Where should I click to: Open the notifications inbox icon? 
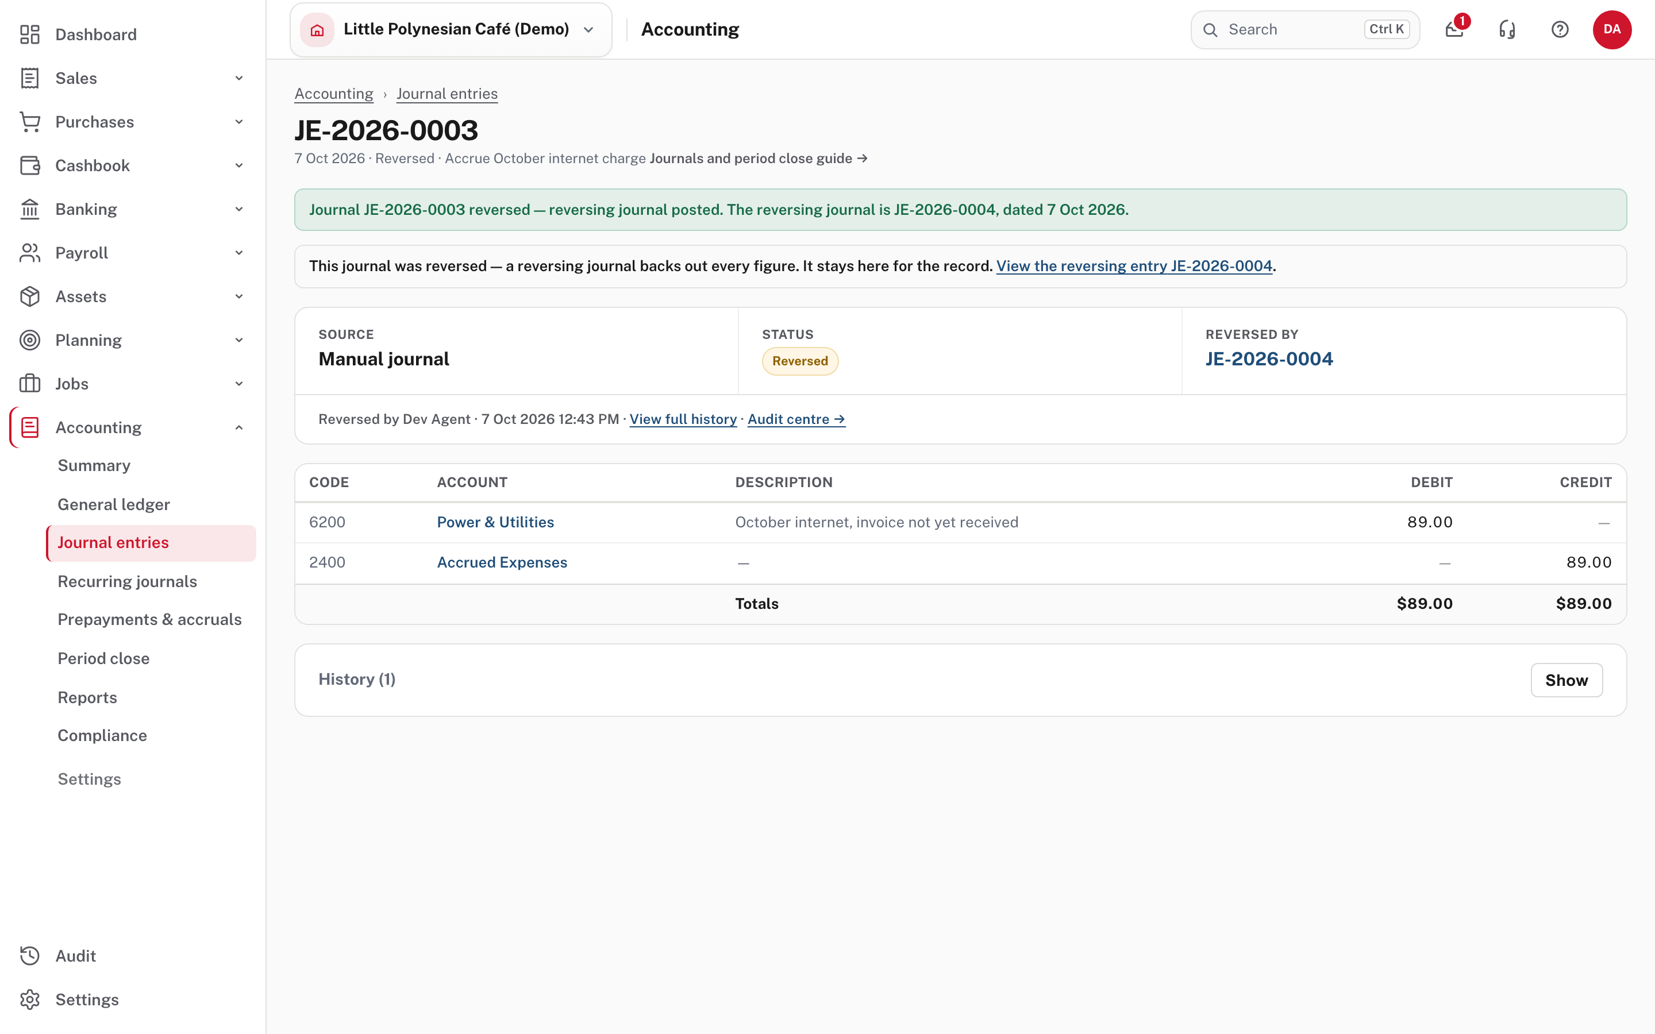pos(1454,29)
